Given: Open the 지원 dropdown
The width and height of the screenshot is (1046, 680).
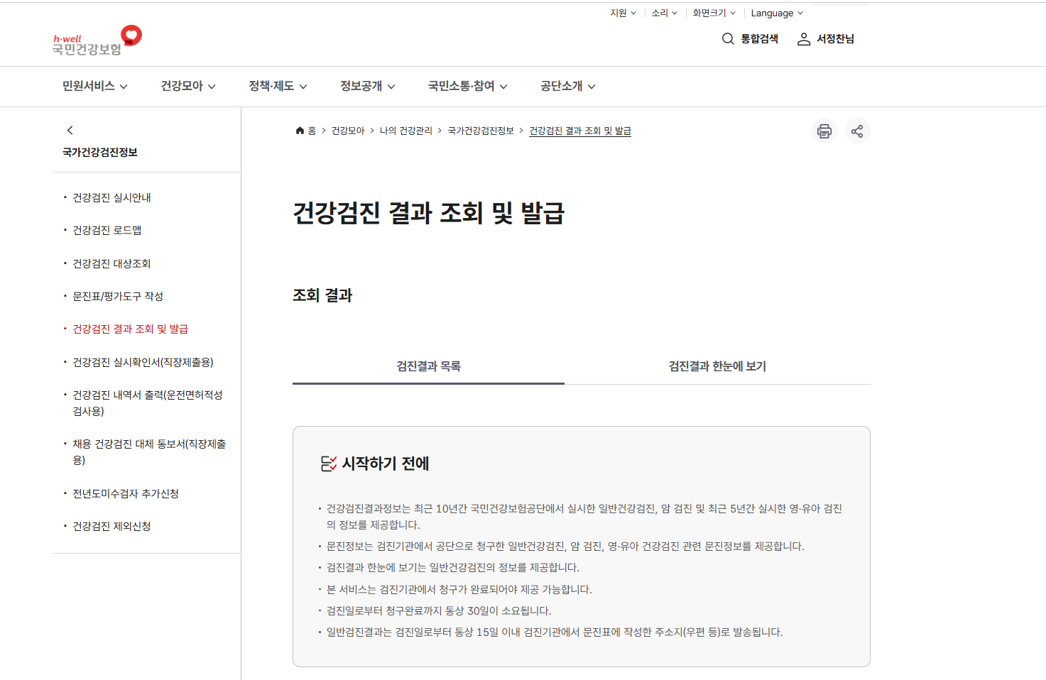Looking at the screenshot, I should 623,13.
